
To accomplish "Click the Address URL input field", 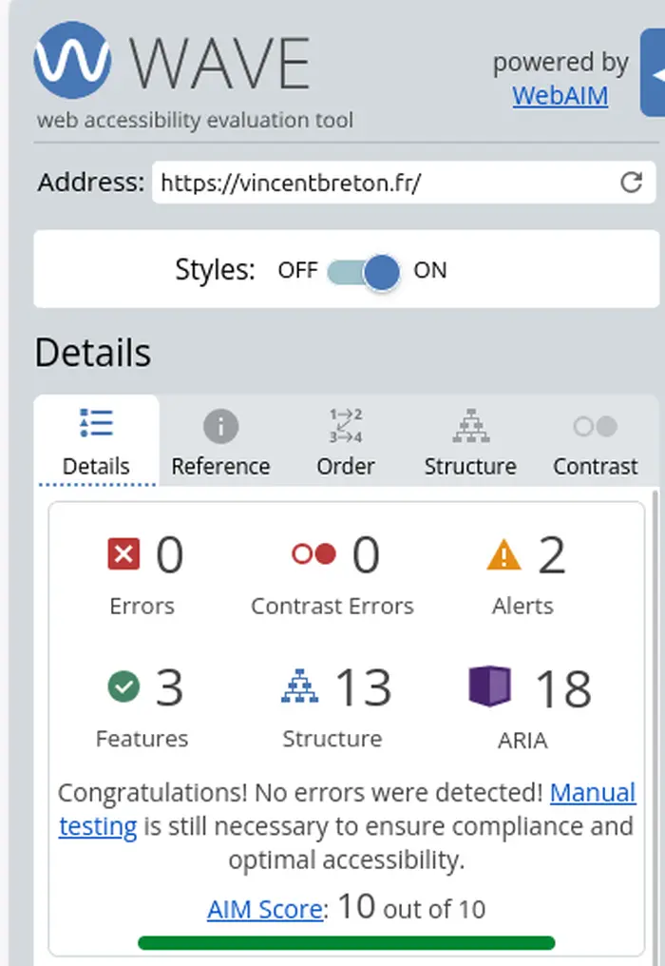I will coord(404,183).
